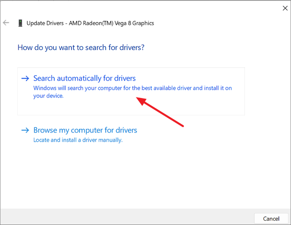
Task: Click the device icon beside Update Drivers
Action: tap(20, 23)
